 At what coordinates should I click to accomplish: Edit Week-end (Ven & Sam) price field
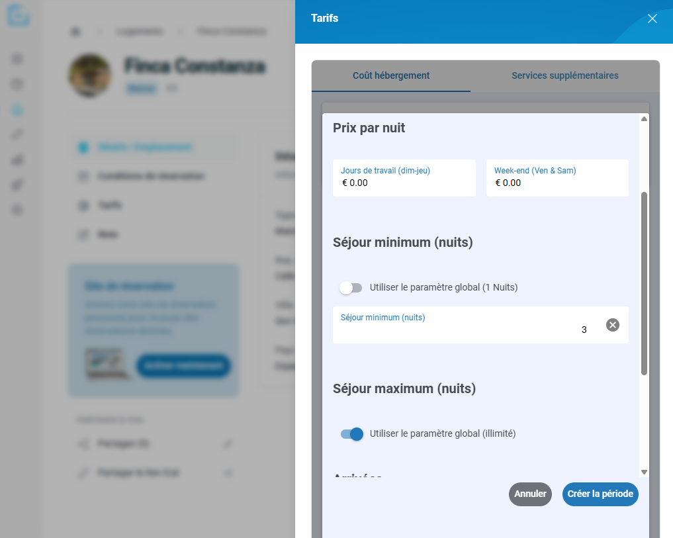point(557,178)
